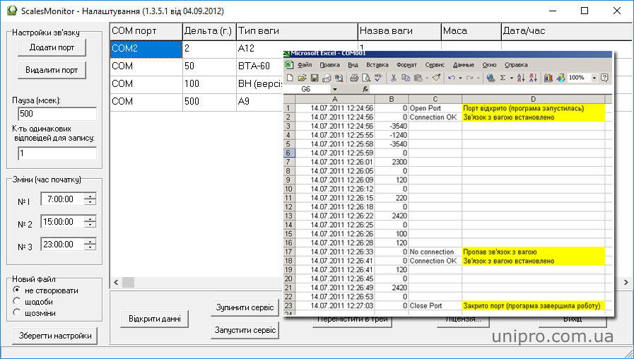Adjust the shift №1 time spinner
Image resolution: width=634 pixels, height=359 pixels.
[x=90, y=199]
